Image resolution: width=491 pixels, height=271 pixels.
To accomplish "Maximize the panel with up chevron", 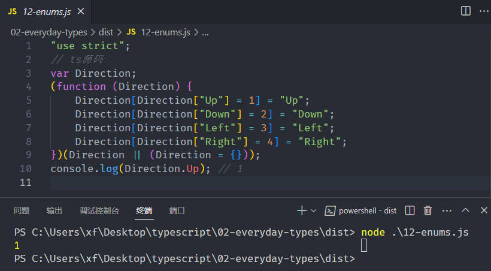I will [x=465, y=210].
